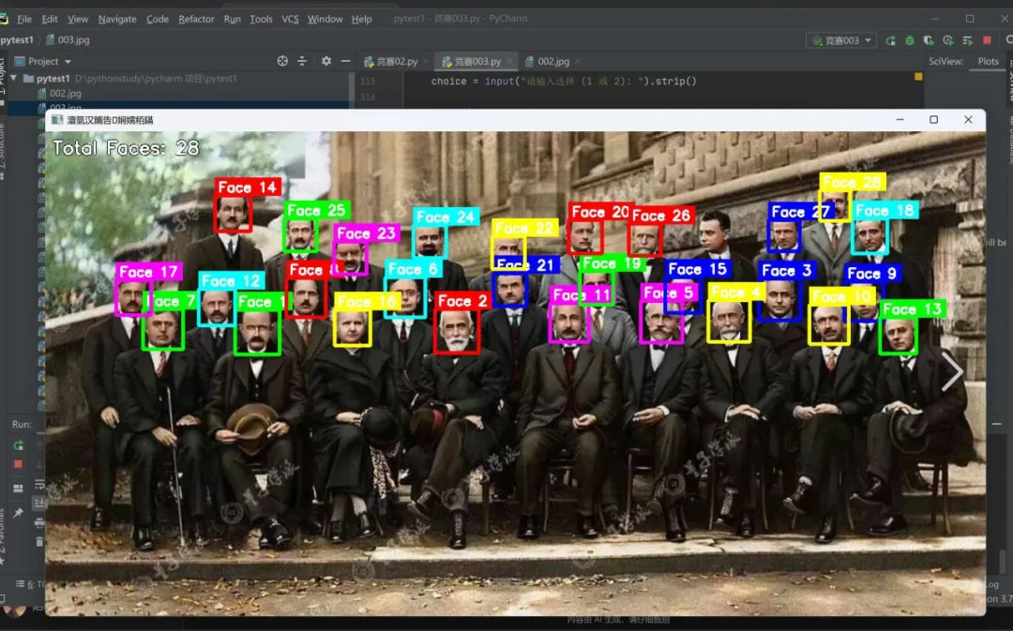Click the Search Everywhere magnifier icon
Screen dimensions: 1013x631
click(1008, 40)
